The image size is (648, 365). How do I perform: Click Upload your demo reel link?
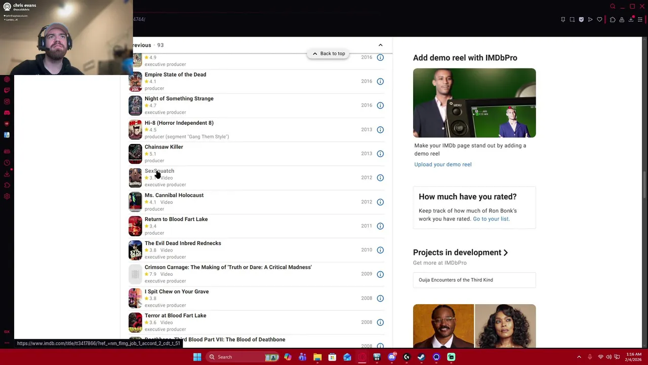point(442,164)
